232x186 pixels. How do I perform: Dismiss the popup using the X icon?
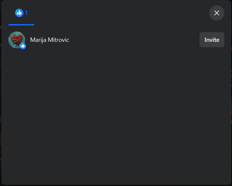[x=217, y=13]
